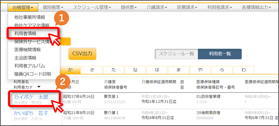Select the は kana tab
This screenshot has height=126, width=279.
coord(157,70)
